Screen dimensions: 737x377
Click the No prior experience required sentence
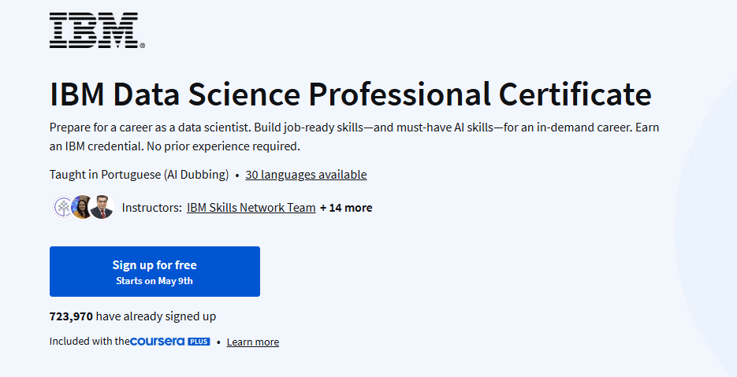tap(223, 146)
